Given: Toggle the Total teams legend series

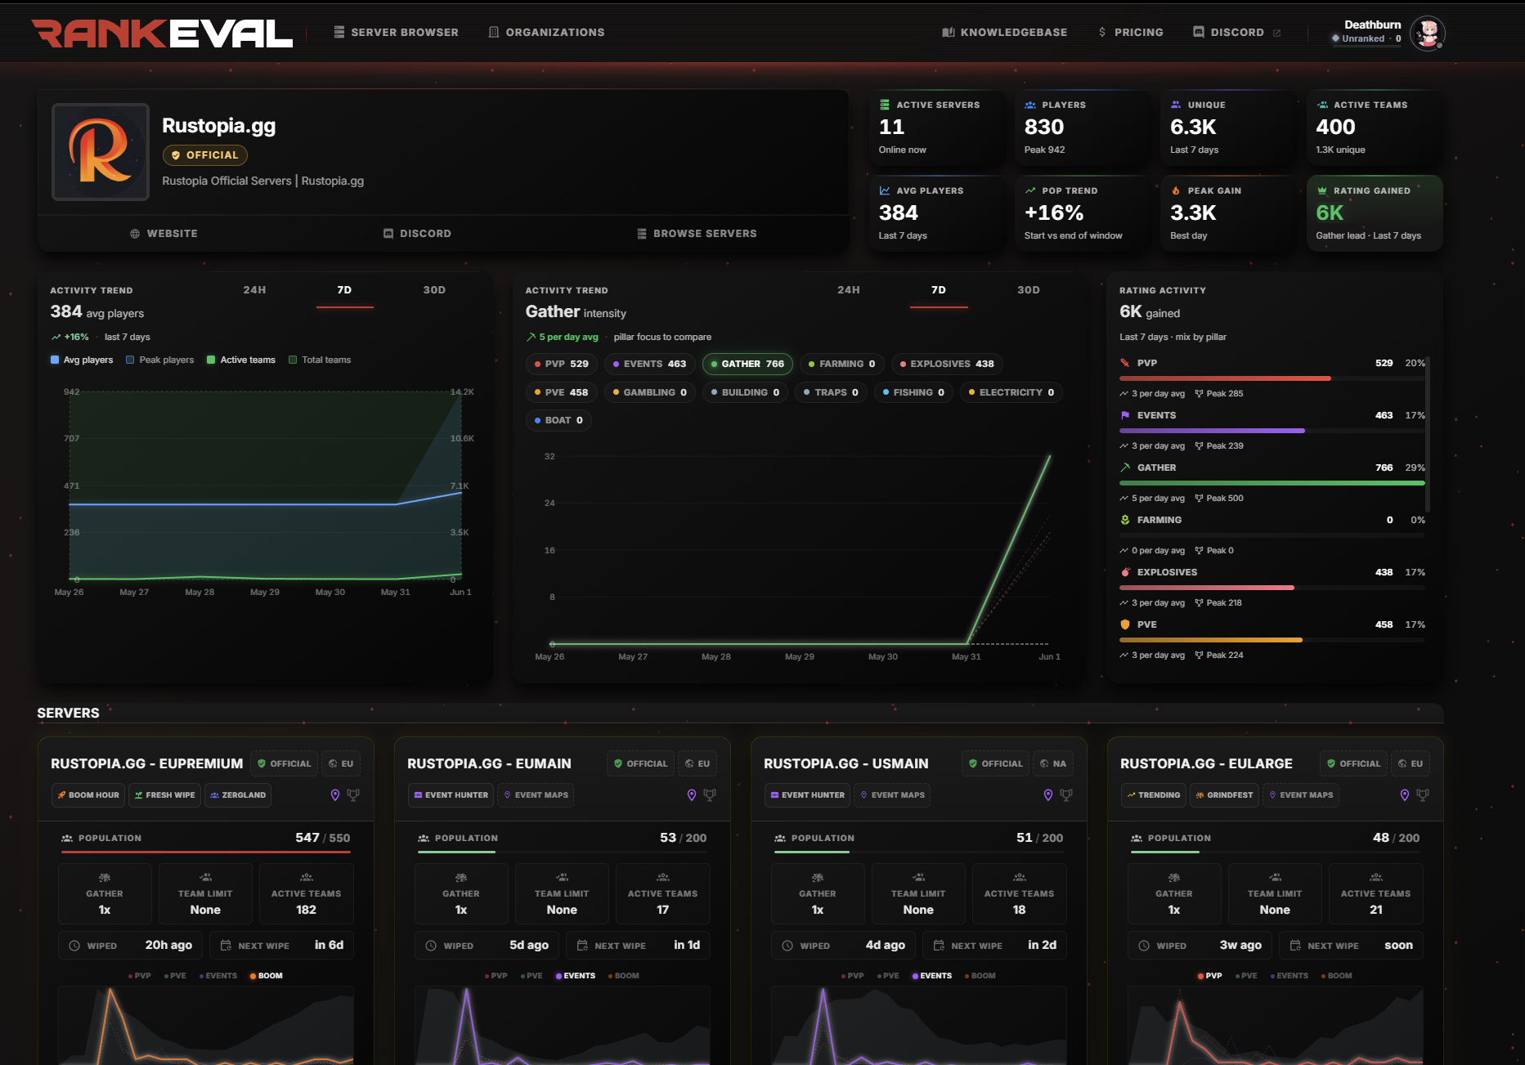Looking at the screenshot, I should [320, 360].
